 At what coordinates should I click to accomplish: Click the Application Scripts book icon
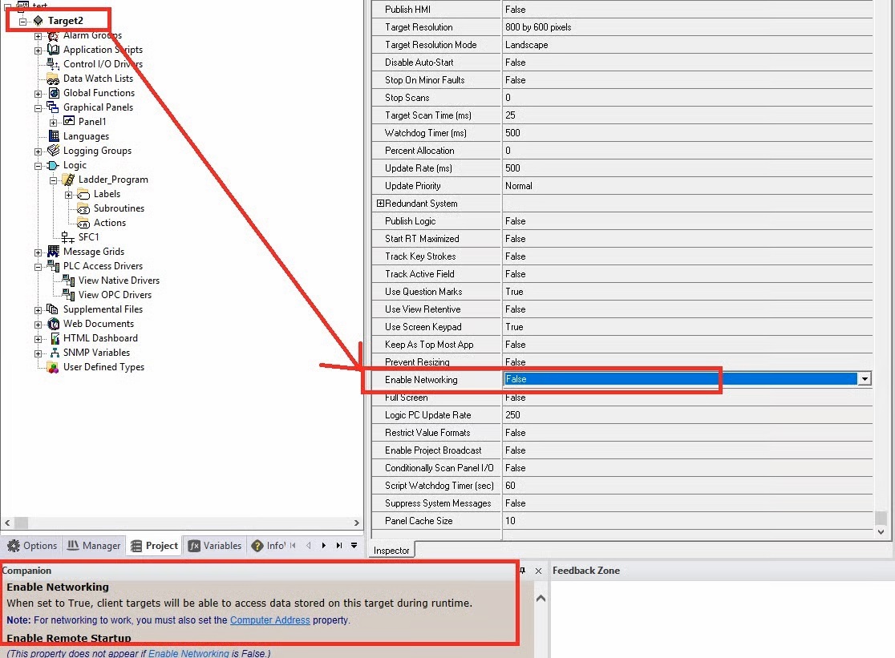(54, 50)
